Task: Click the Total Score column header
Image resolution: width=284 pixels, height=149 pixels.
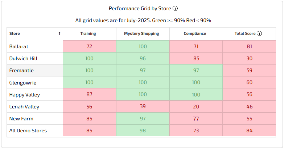Action: [x=245, y=33]
